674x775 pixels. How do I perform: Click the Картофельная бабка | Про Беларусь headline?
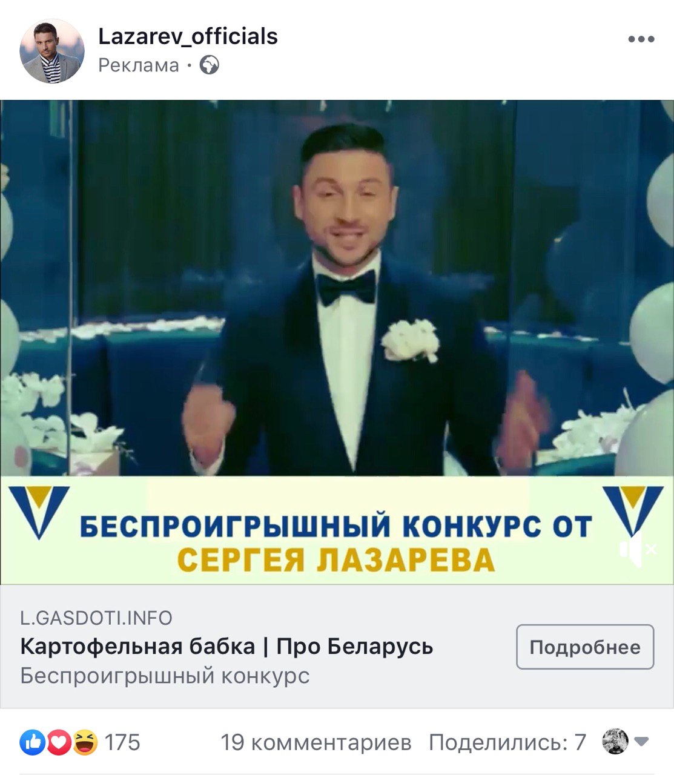[x=226, y=647]
